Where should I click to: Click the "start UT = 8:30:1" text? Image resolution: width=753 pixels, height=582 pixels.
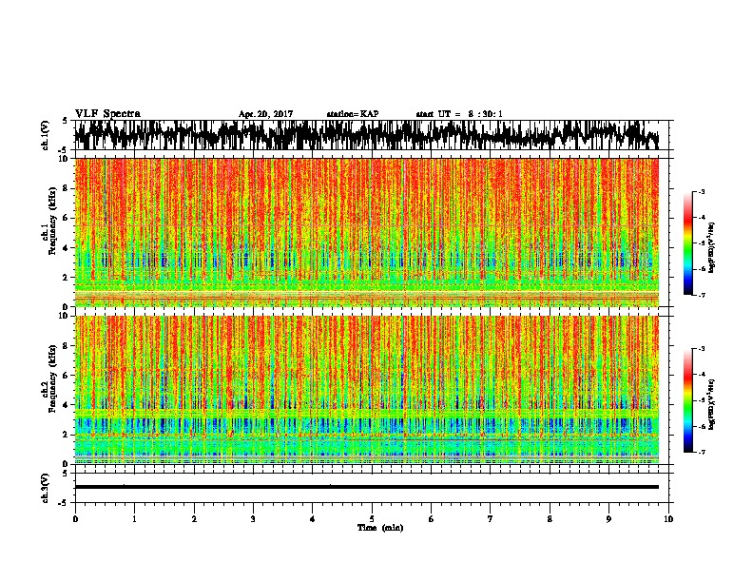[x=459, y=114]
